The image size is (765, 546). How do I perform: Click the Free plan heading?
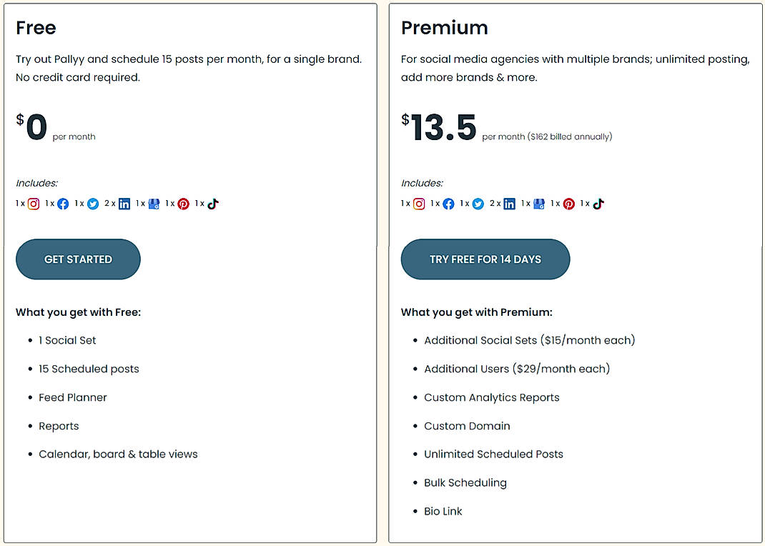36,28
